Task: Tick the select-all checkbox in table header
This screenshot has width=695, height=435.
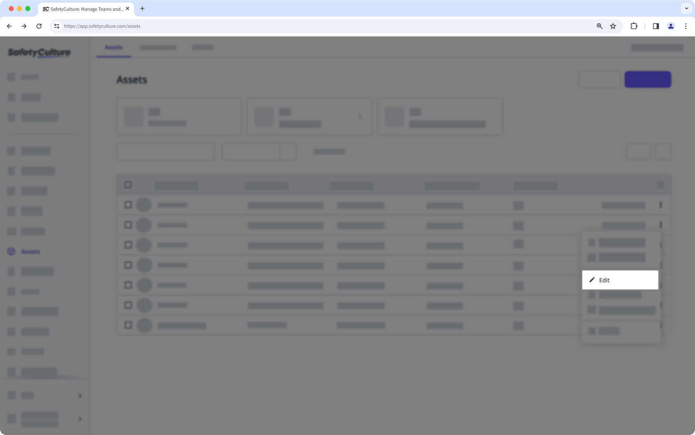Action: (x=128, y=185)
